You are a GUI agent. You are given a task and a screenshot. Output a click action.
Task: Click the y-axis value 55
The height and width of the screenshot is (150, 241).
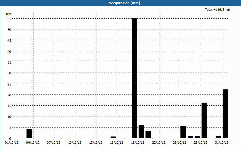[x=9, y=19]
